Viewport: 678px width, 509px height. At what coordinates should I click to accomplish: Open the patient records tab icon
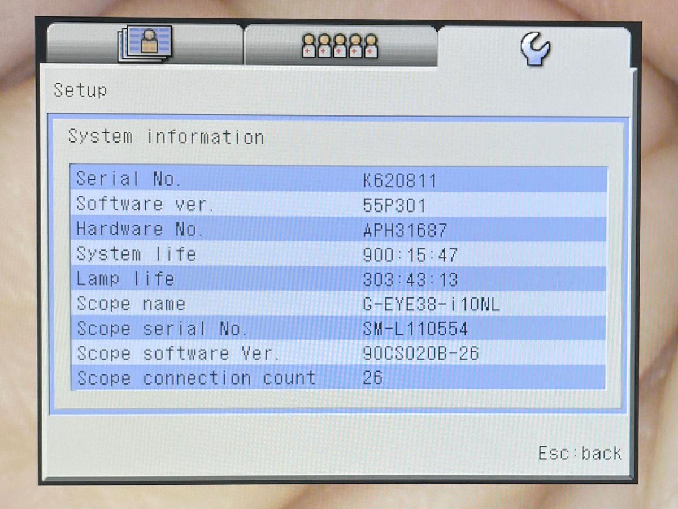145,45
